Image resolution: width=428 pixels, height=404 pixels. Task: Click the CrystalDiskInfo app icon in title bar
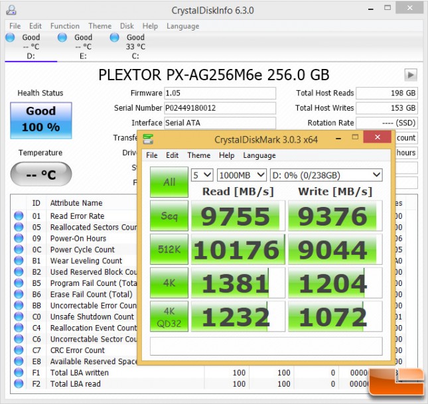click(11, 10)
